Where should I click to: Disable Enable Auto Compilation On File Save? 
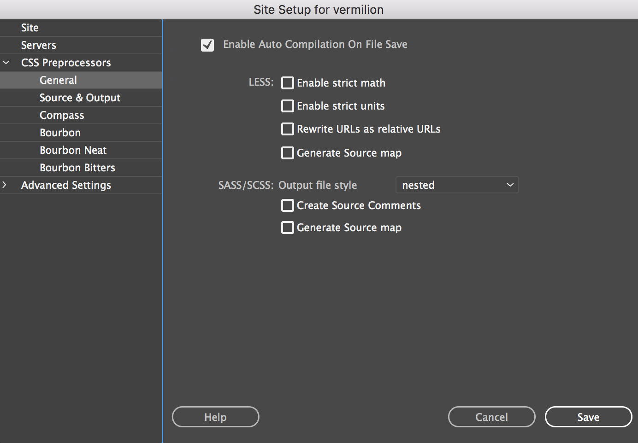[207, 45]
